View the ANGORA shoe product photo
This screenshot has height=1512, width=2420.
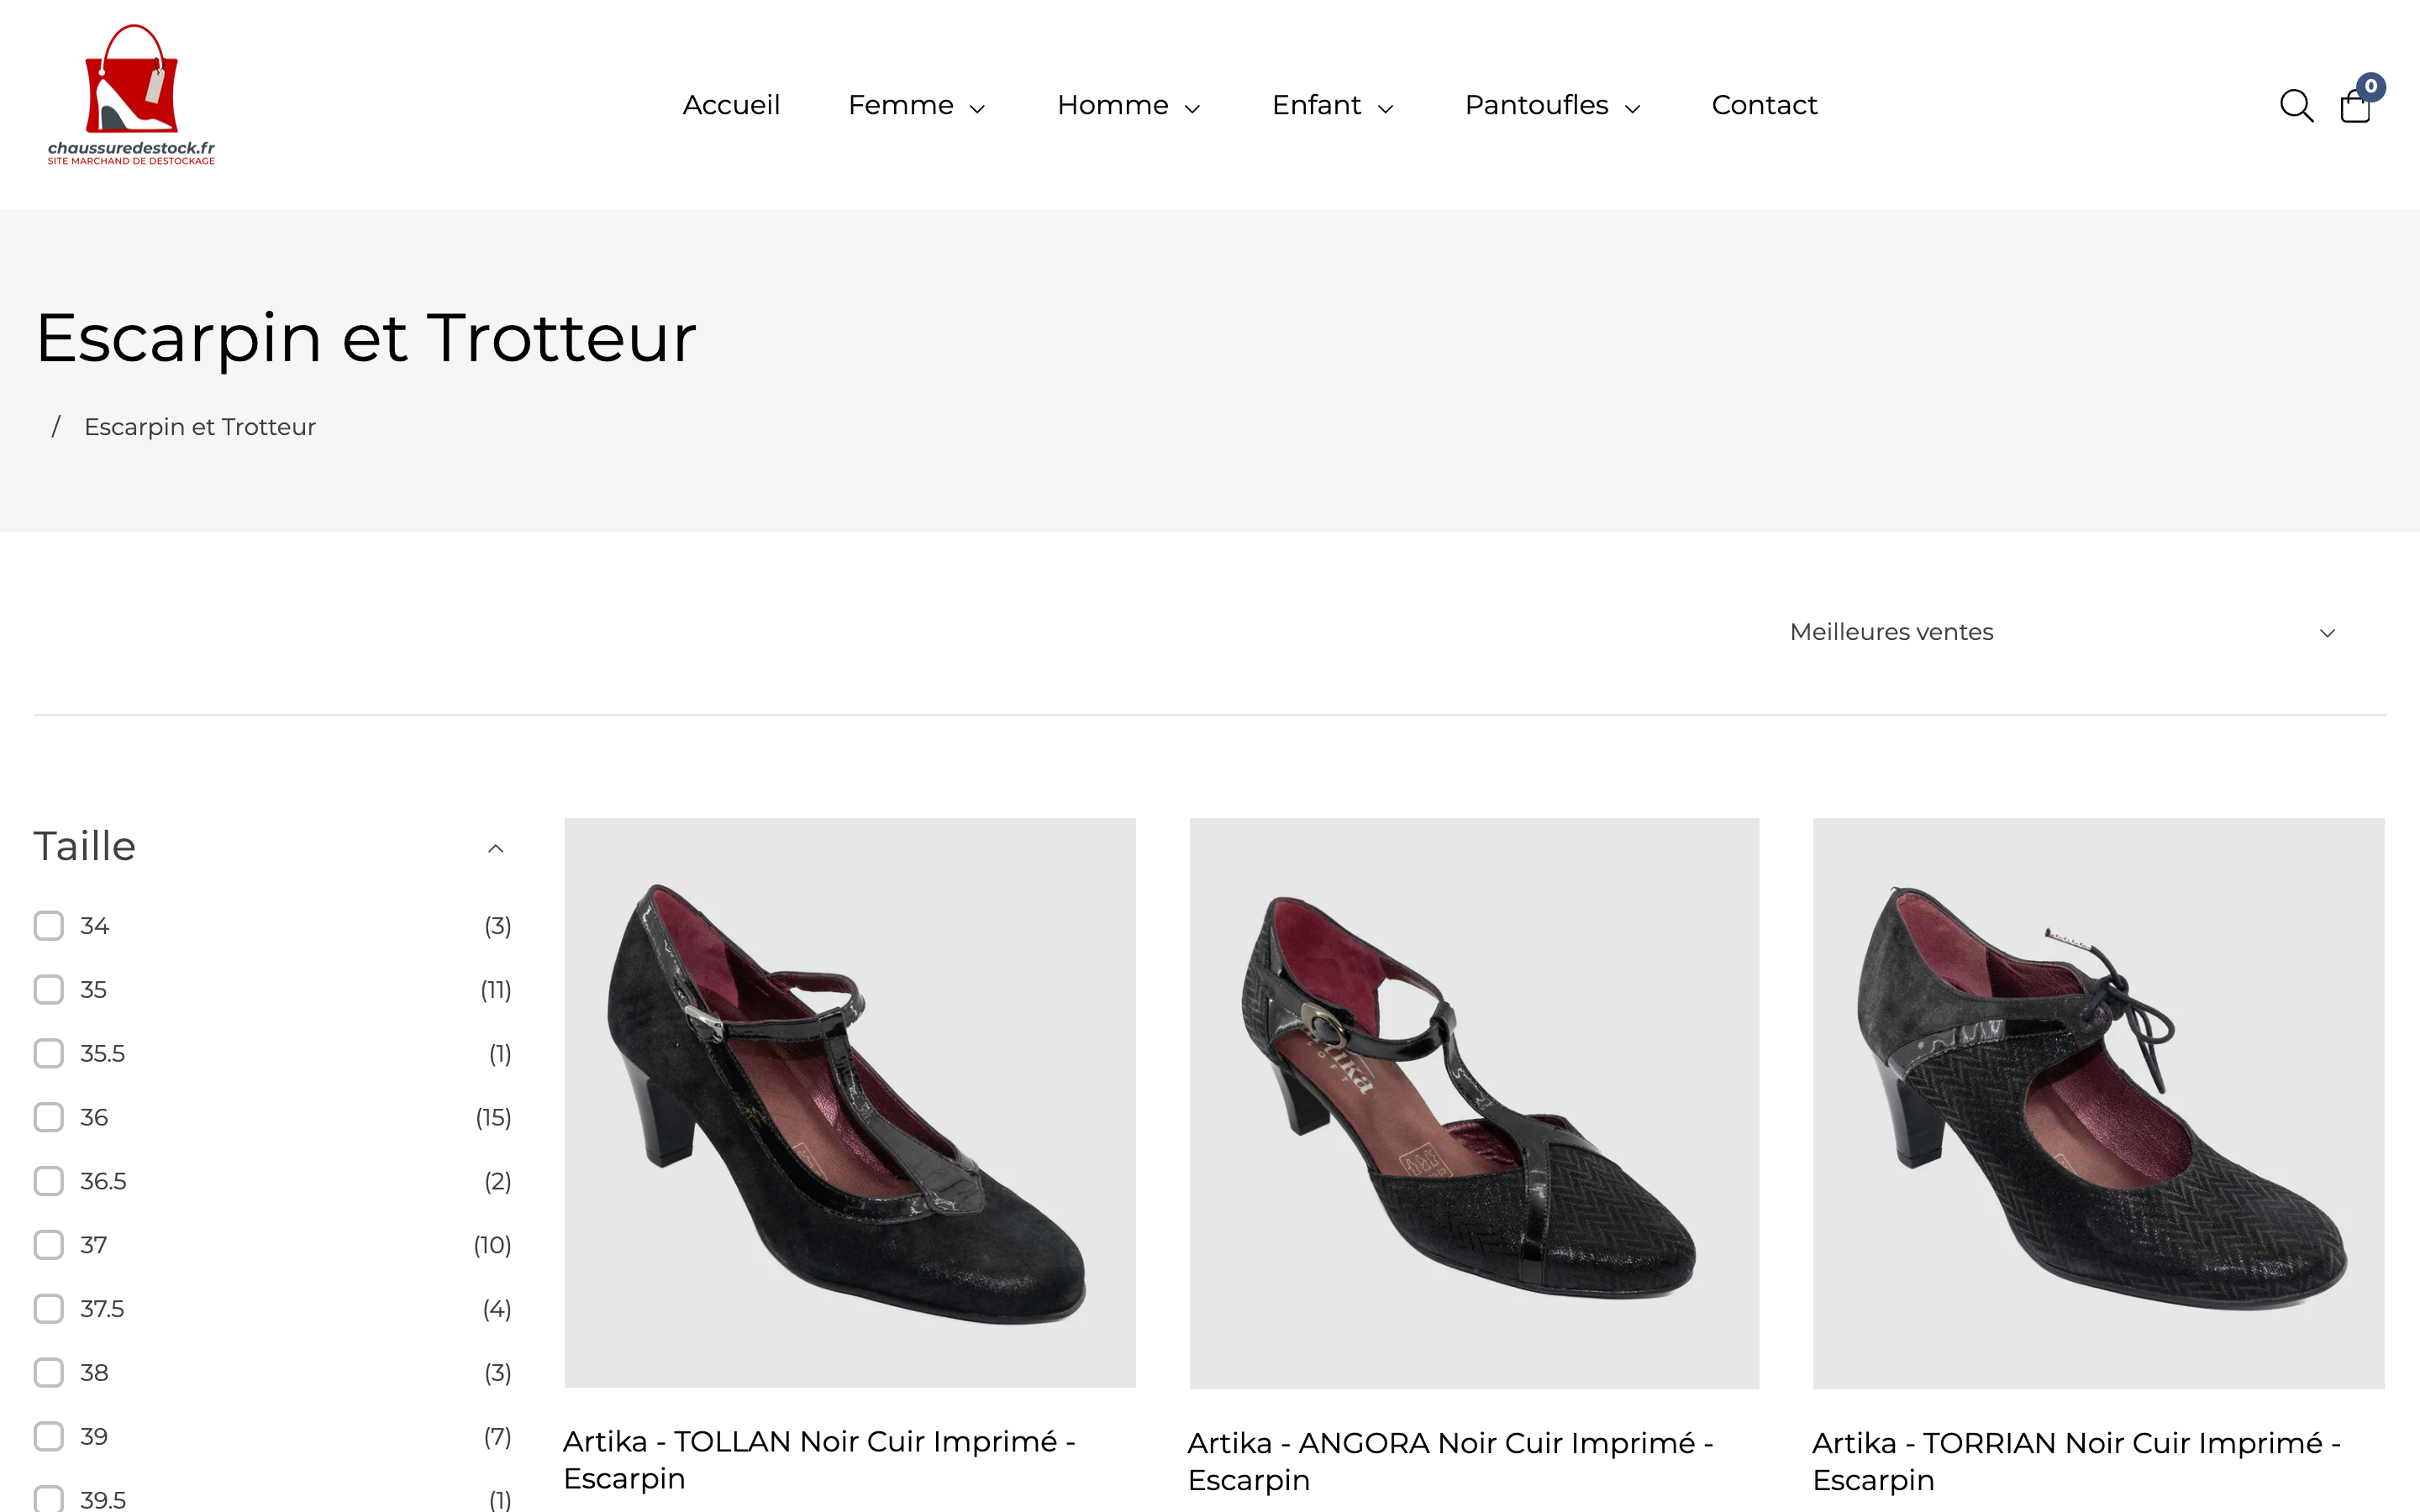point(1473,1102)
